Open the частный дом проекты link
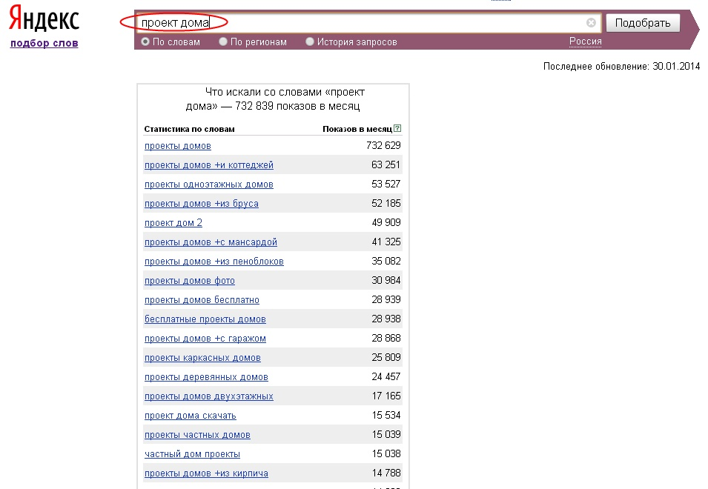Image resolution: width=708 pixels, height=489 pixels. pos(192,454)
